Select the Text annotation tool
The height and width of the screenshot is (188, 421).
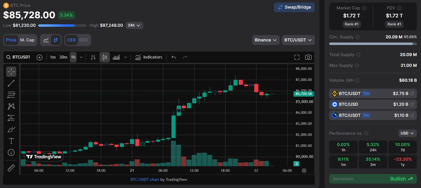[11, 141]
